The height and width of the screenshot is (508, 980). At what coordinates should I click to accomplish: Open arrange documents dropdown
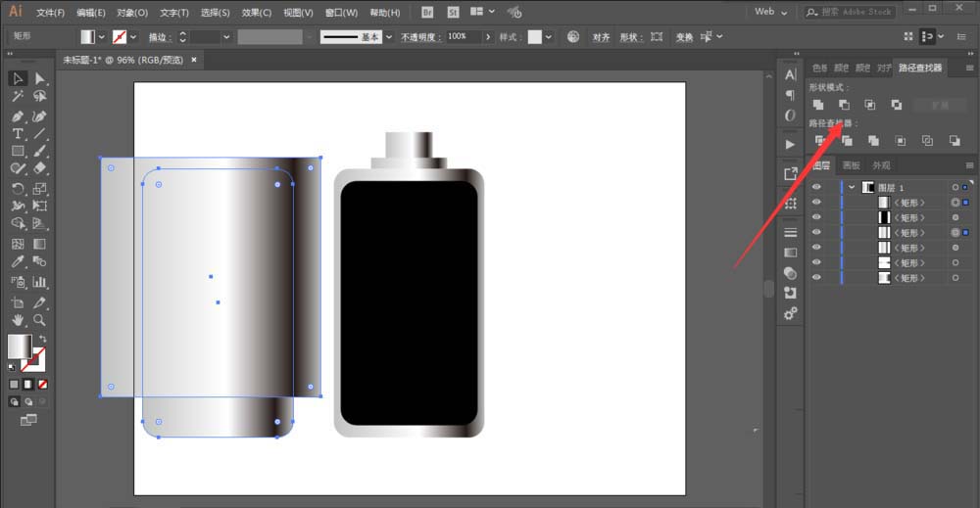[x=491, y=11]
